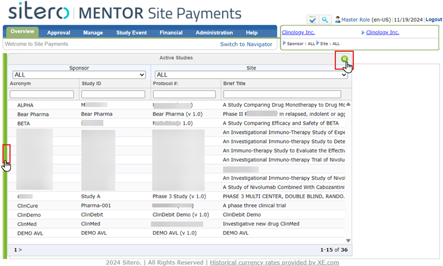443x266 pixels.
Task: Click Study ID 'ClinDebit' cell
Action: pos(92,215)
